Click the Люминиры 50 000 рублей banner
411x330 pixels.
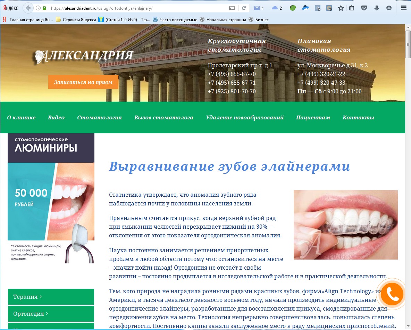pyautogui.click(x=51, y=198)
